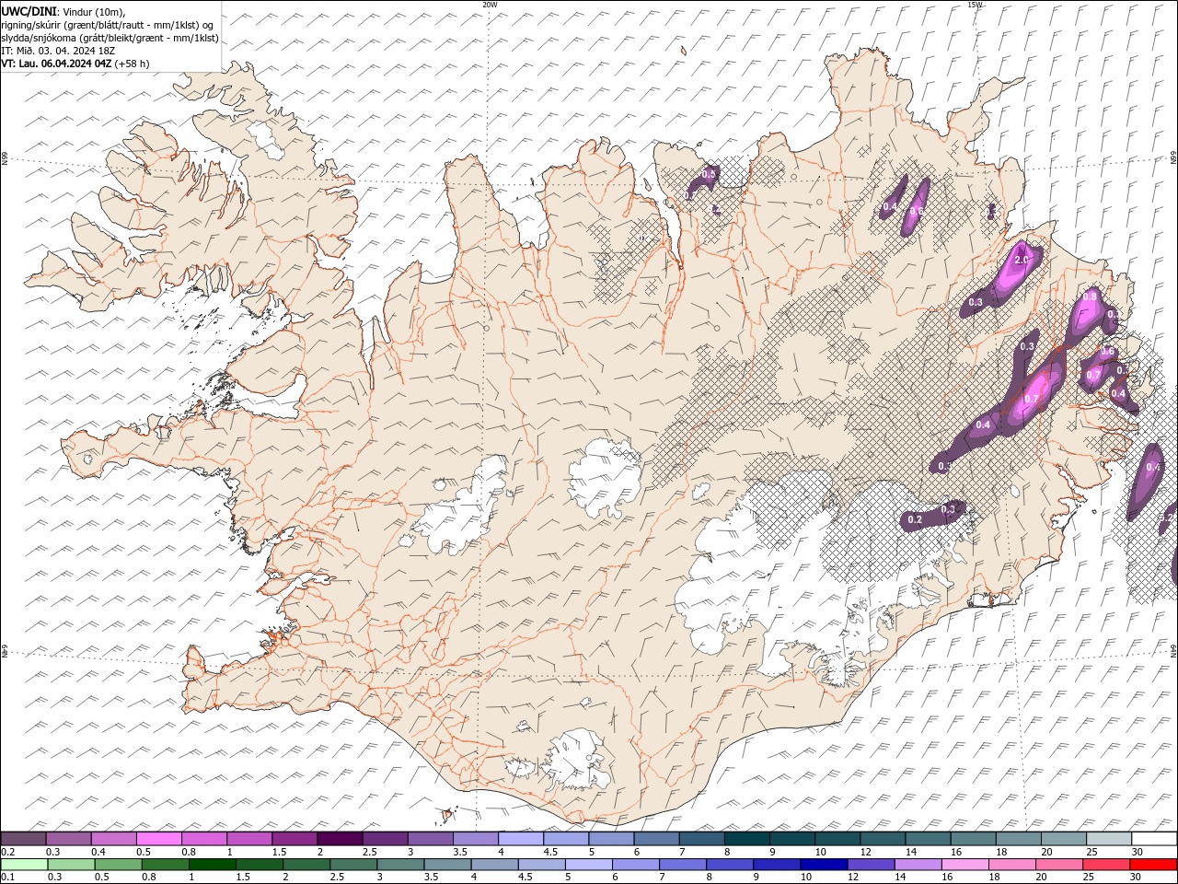Click the 0.5 precipitation label on the northern map
Image resolution: width=1178 pixels, height=884 pixels.
click(x=709, y=174)
